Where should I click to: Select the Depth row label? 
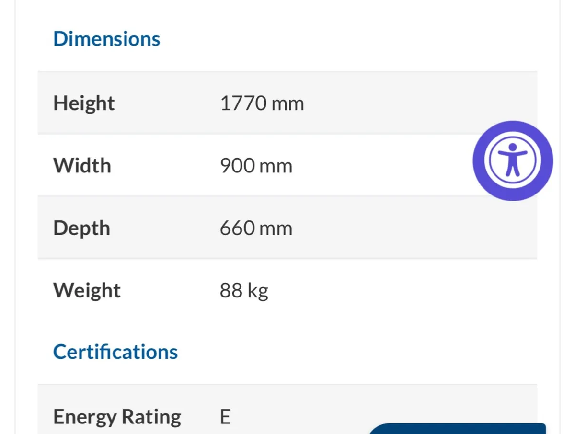(81, 228)
